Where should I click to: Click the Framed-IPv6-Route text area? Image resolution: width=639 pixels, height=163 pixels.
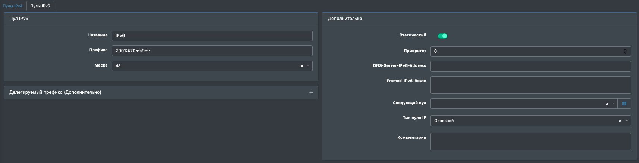[x=530, y=85]
